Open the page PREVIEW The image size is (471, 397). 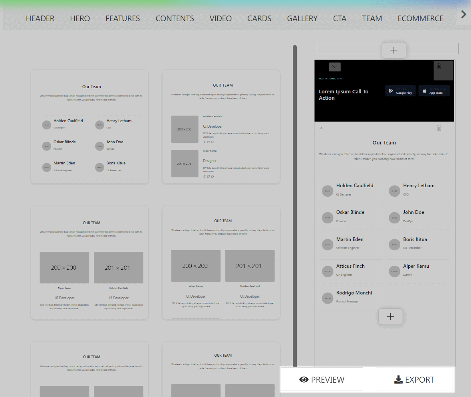[x=322, y=379]
